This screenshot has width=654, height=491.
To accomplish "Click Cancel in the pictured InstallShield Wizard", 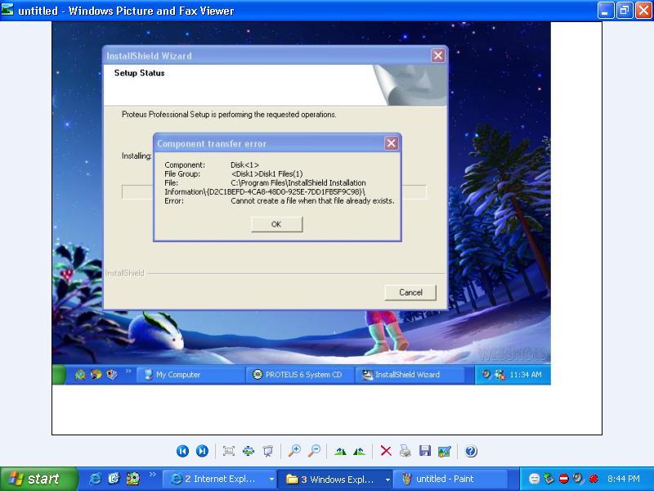I will (x=410, y=292).
